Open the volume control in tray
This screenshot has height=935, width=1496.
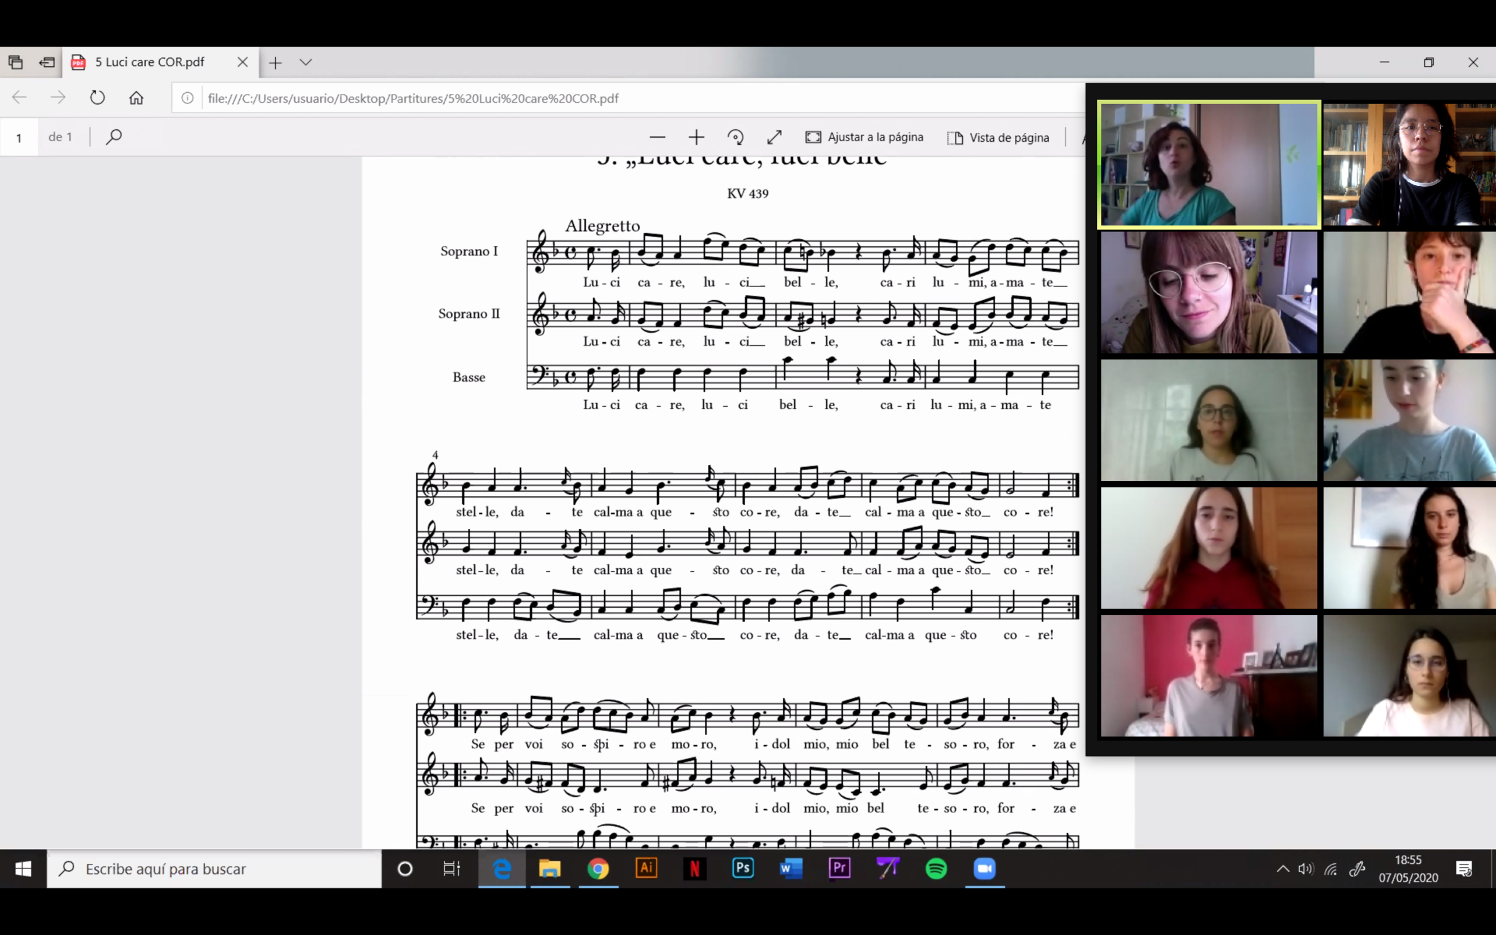1306,869
